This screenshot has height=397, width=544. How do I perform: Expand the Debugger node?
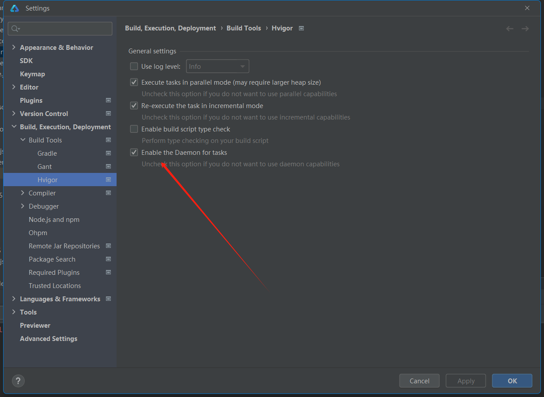(23, 206)
